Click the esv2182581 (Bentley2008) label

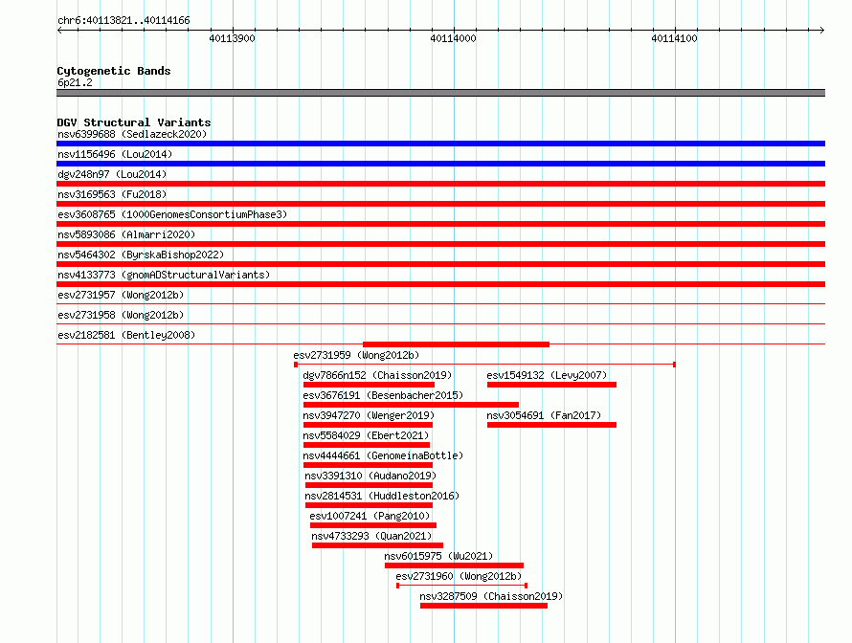click(x=126, y=335)
